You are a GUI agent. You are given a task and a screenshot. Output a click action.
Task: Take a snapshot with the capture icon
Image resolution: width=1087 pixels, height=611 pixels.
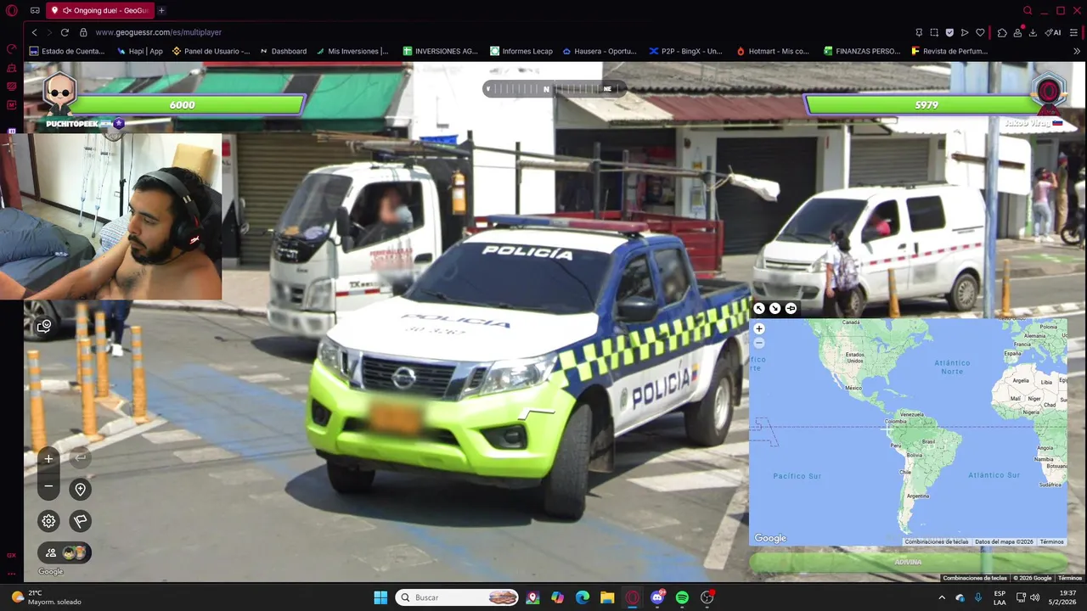934,32
